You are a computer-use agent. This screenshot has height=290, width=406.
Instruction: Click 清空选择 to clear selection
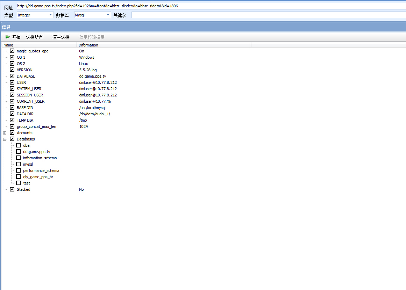[61, 37]
